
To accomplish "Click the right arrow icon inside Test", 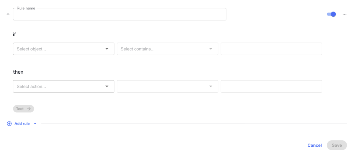I will coord(29,109).
